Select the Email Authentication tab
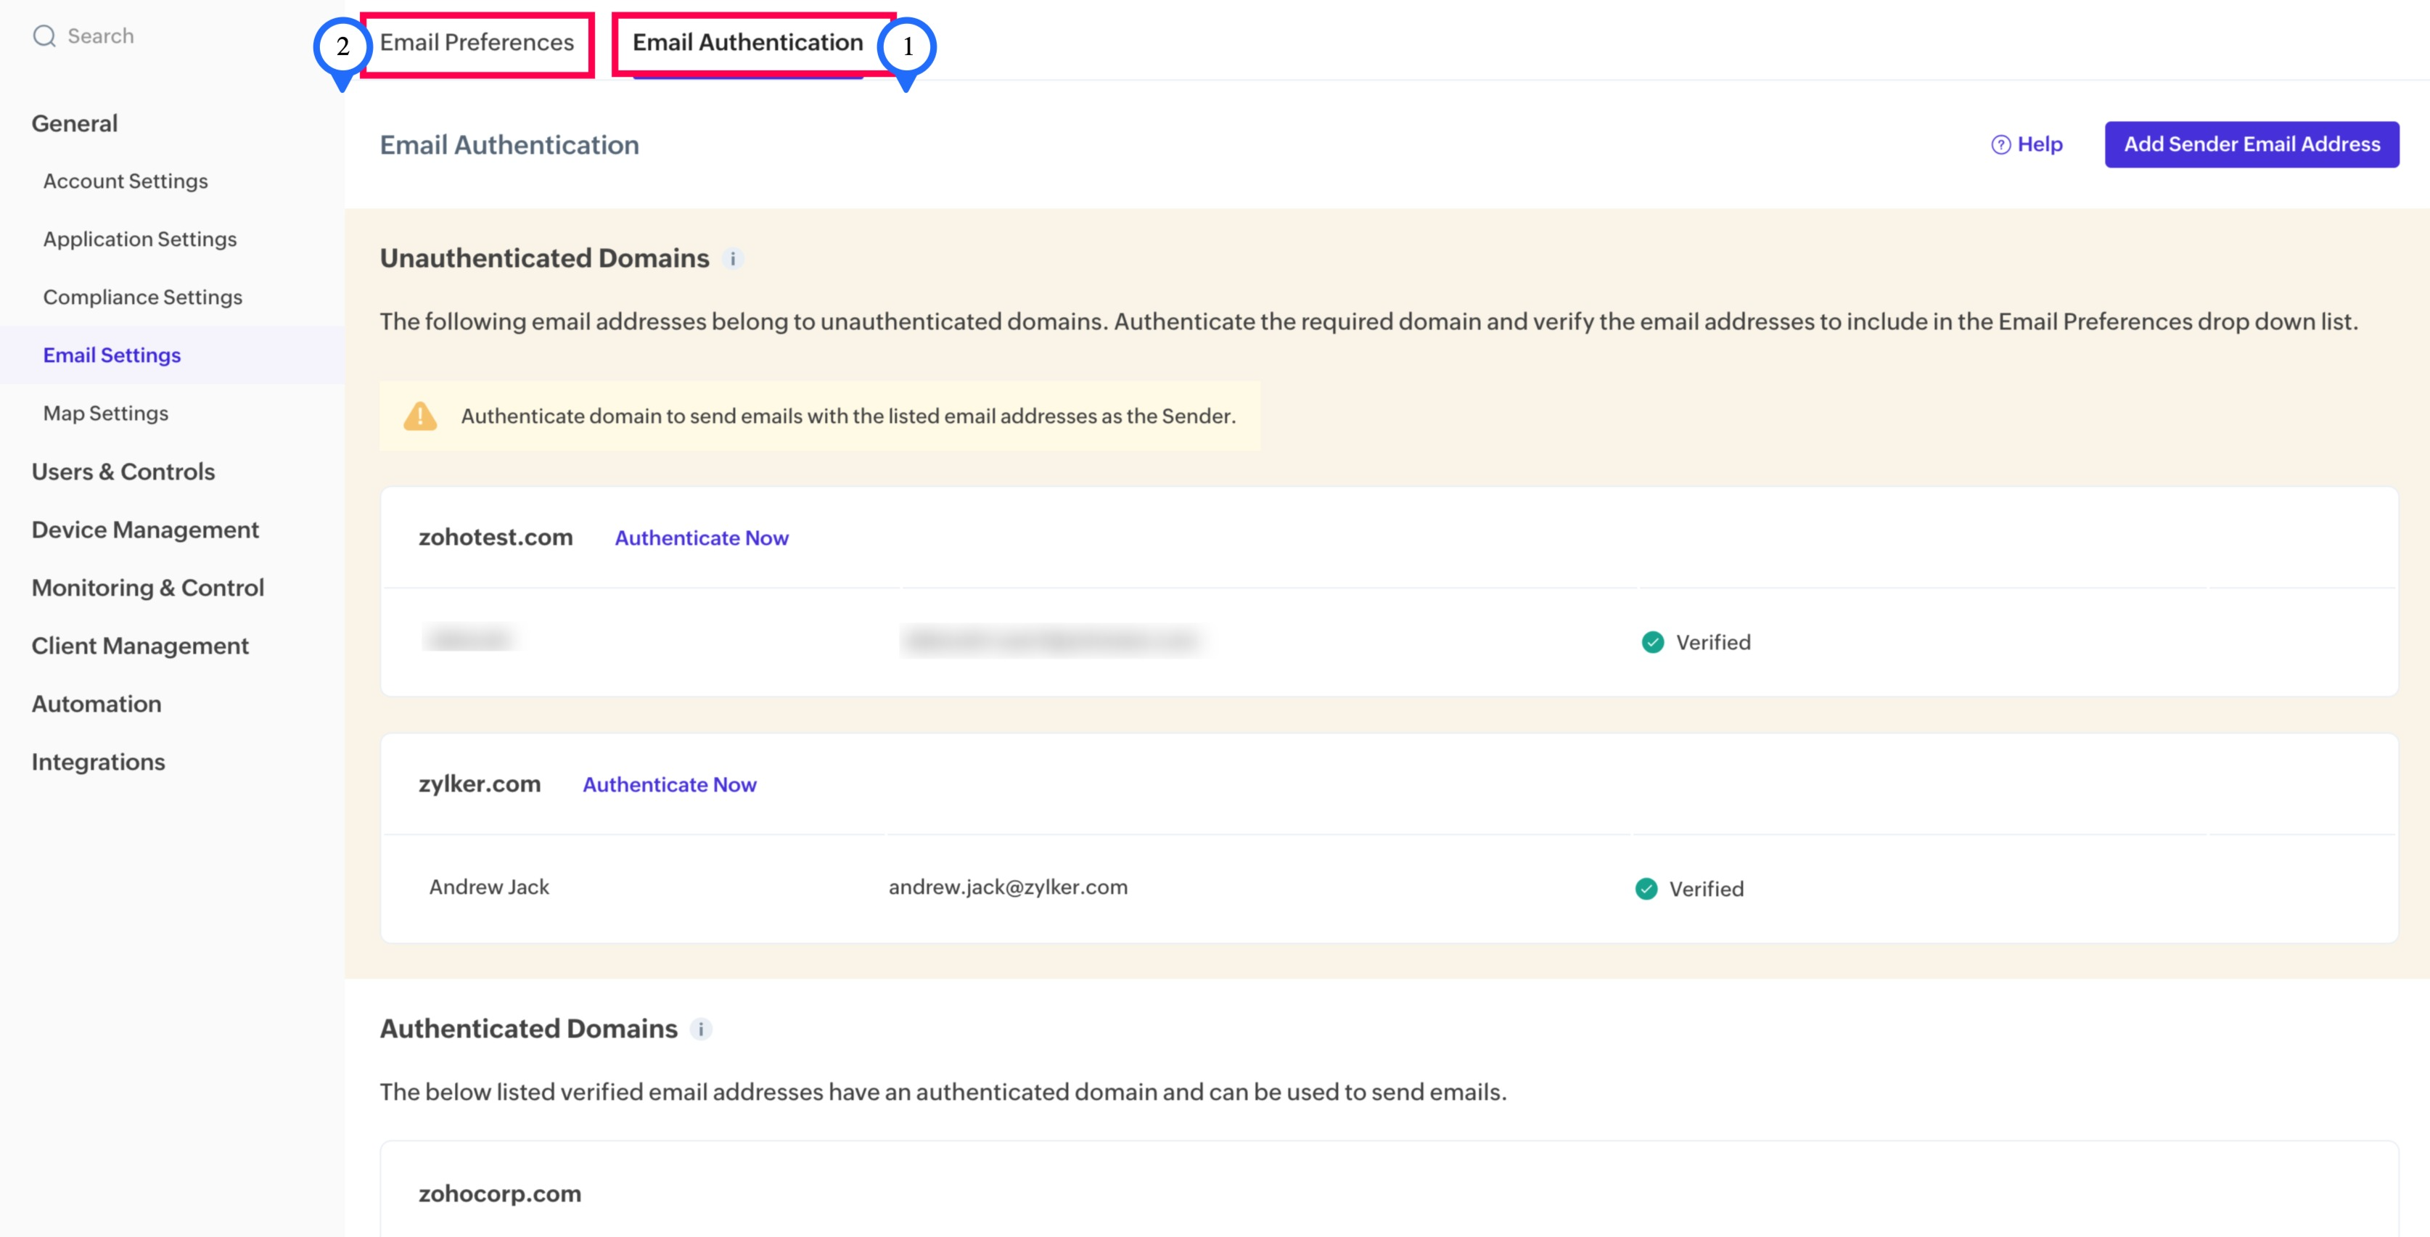Screen dimensions: 2430x1237 747,43
